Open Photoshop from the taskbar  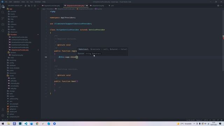click(20, 124)
